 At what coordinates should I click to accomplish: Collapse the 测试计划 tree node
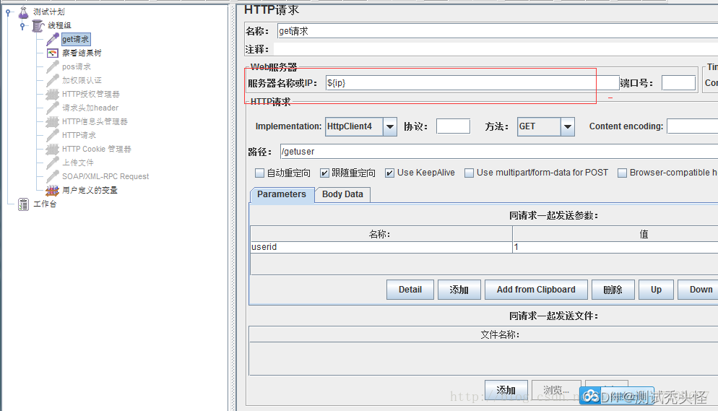point(8,13)
